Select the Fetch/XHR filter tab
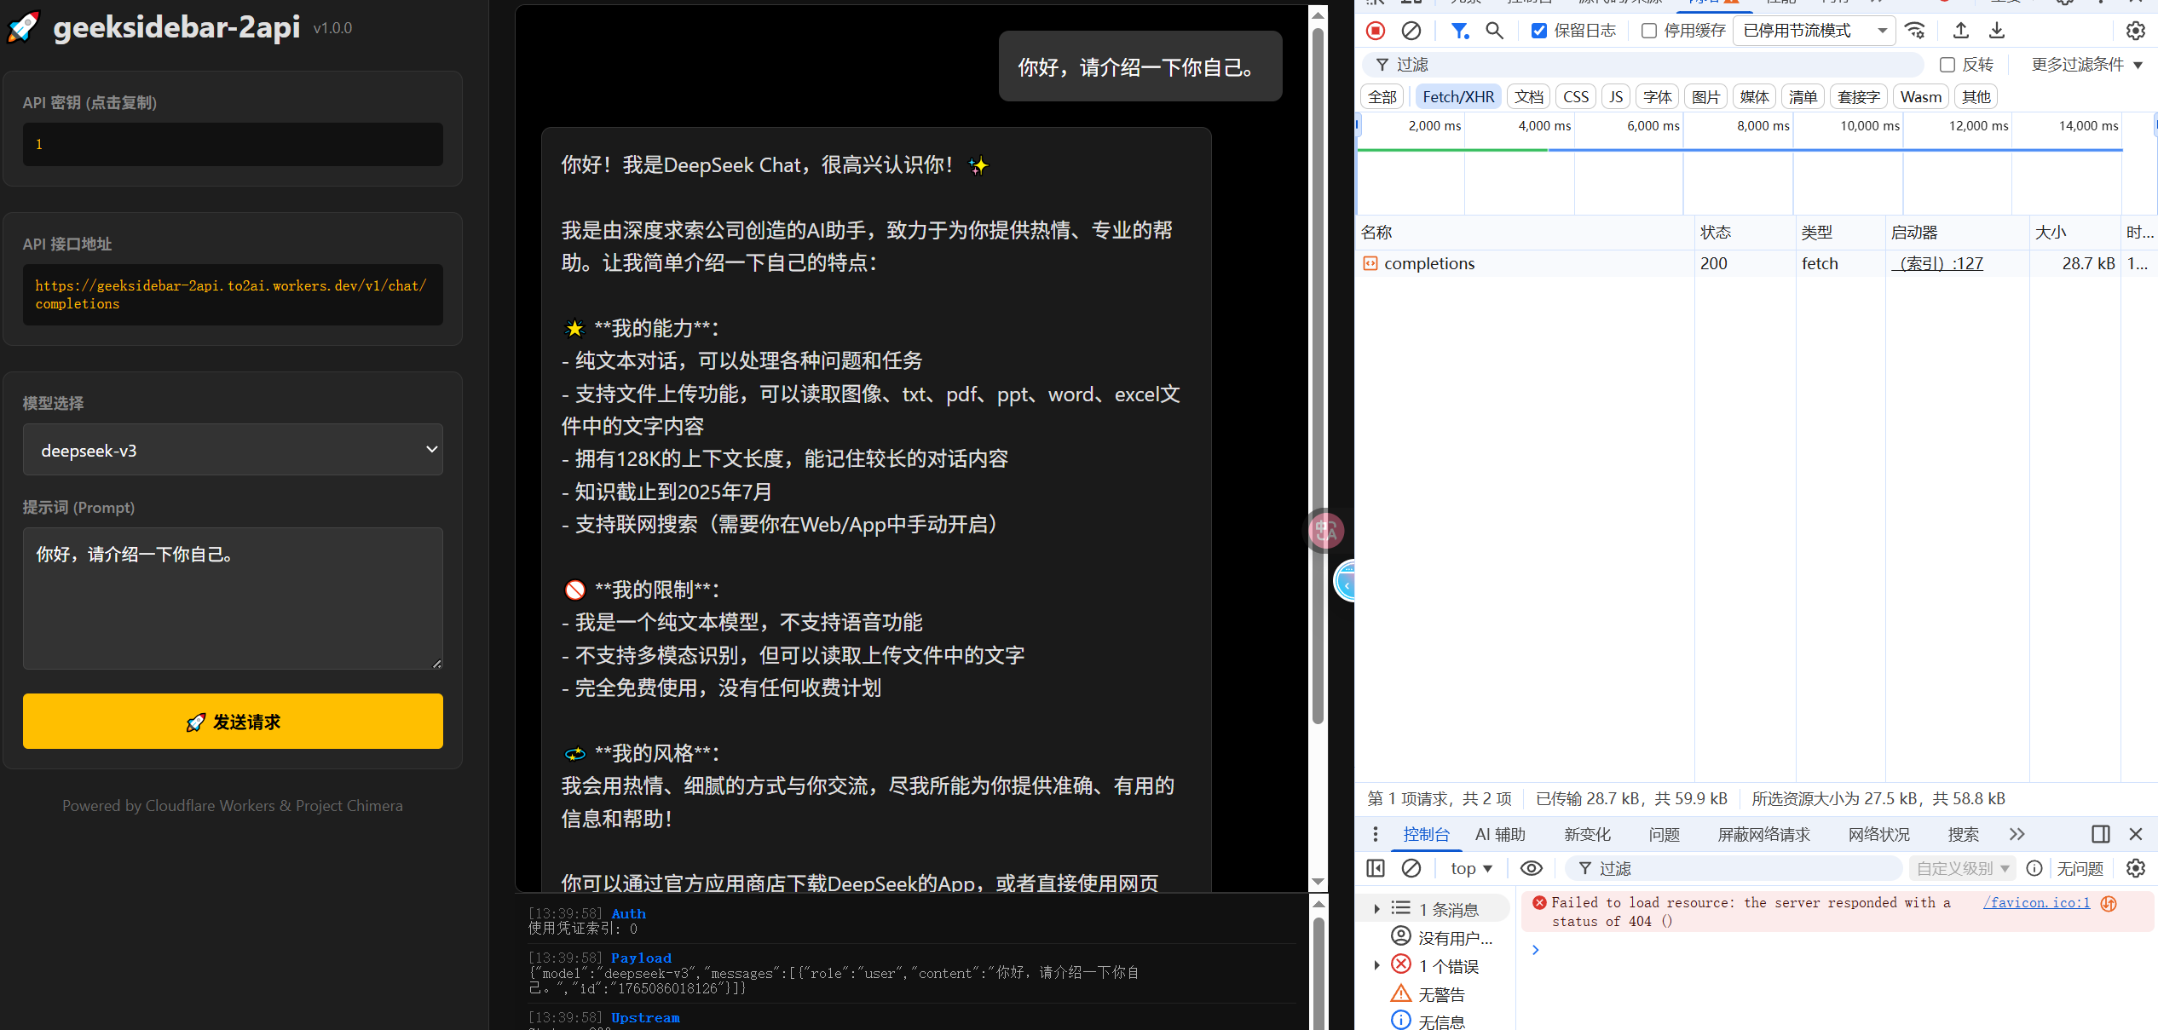The height and width of the screenshot is (1030, 2158). tap(1458, 97)
